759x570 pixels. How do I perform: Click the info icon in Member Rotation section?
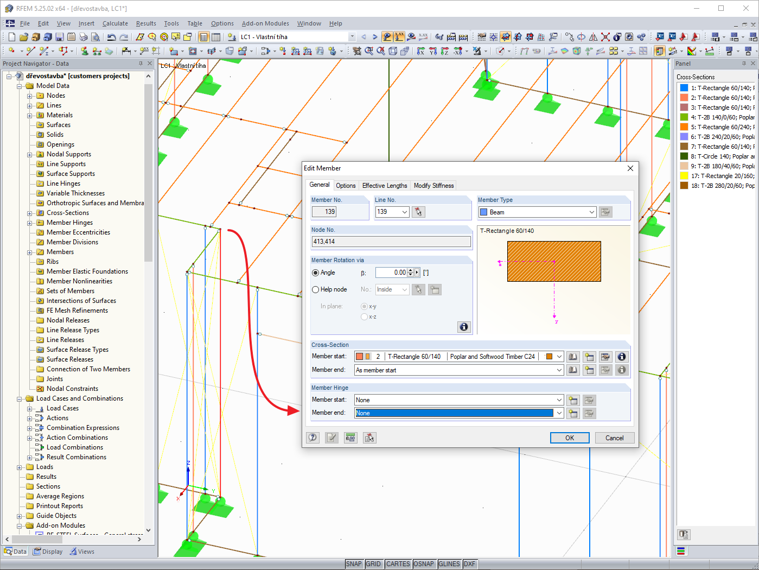pyautogui.click(x=464, y=327)
